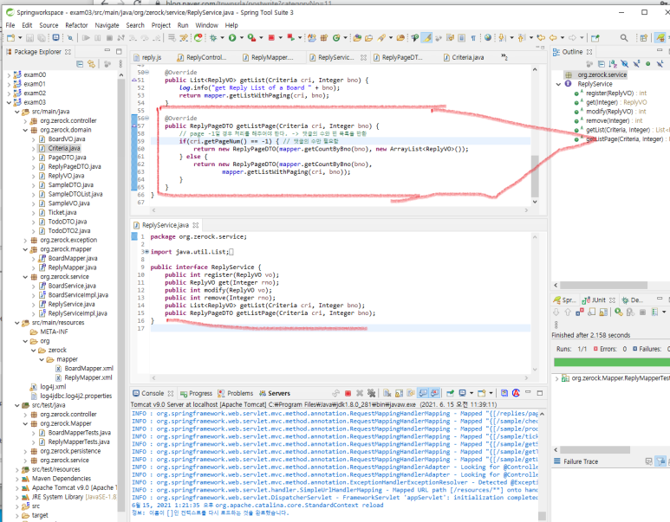This screenshot has width=670, height=522.
Task: Click Back navigation arrow in toolbar
Action: click(x=553, y=38)
